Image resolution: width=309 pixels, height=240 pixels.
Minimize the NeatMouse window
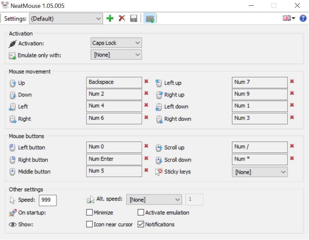(x=251, y=6)
